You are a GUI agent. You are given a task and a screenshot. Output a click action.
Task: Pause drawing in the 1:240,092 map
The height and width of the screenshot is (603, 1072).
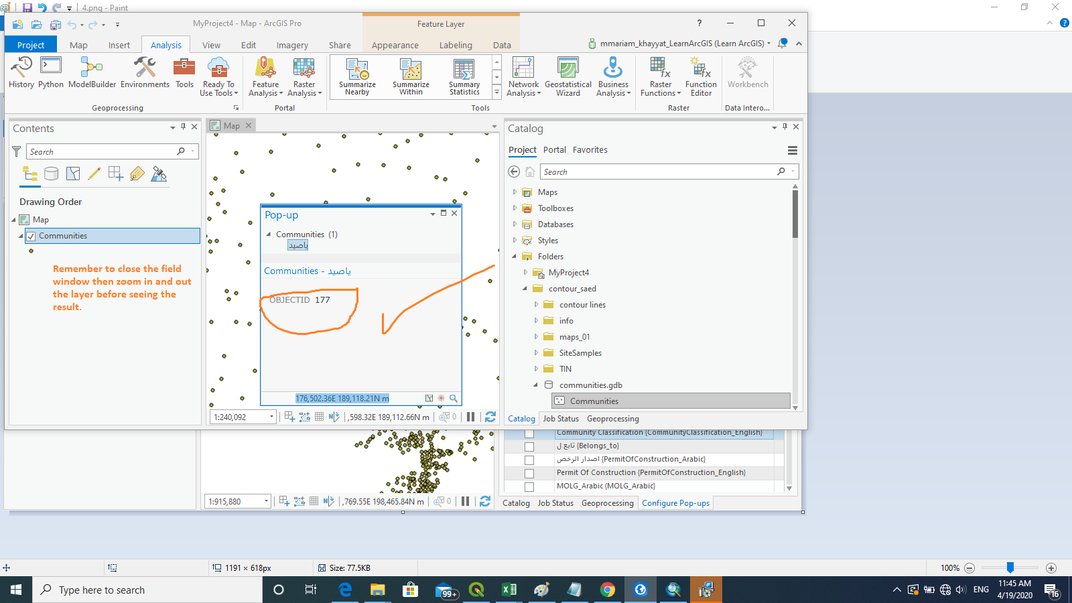[x=470, y=417]
